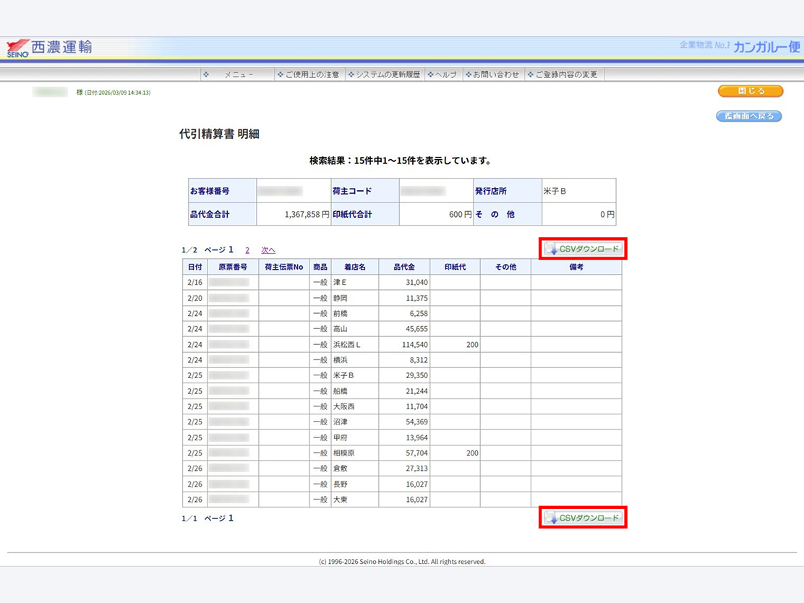Open システムの更新履歴 menu item

pyautogui.click(x=385, y=75)
